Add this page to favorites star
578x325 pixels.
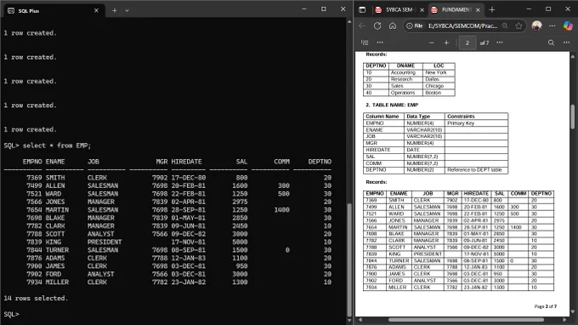pos(519,26)
